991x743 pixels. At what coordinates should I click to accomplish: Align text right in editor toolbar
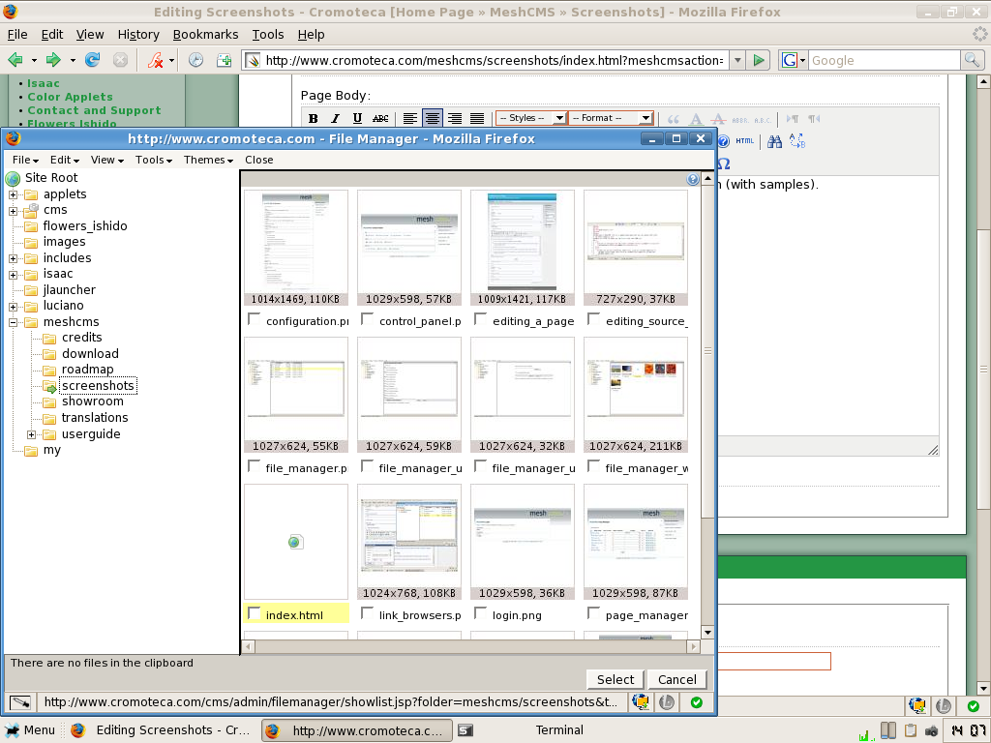(x=455, y=118)
